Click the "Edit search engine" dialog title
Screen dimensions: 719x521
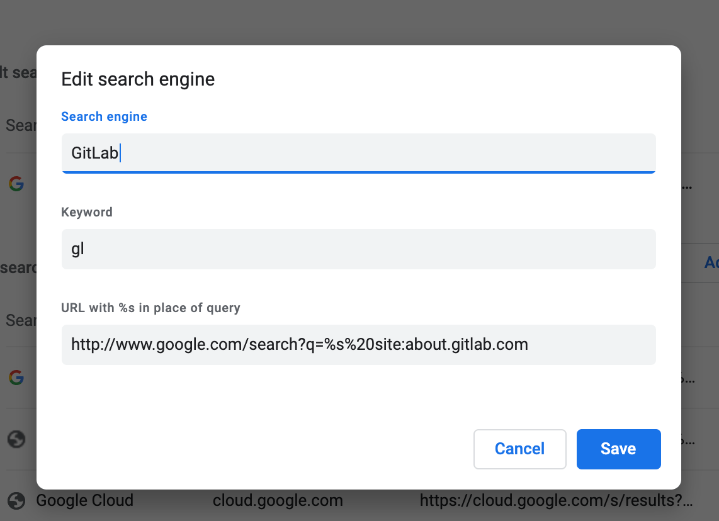(138, 79)
